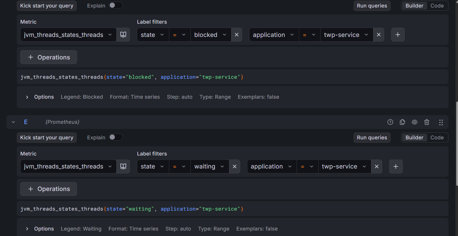Remove application filter in blocked query
The image size is (458, 236).
[x=379, y=35]
